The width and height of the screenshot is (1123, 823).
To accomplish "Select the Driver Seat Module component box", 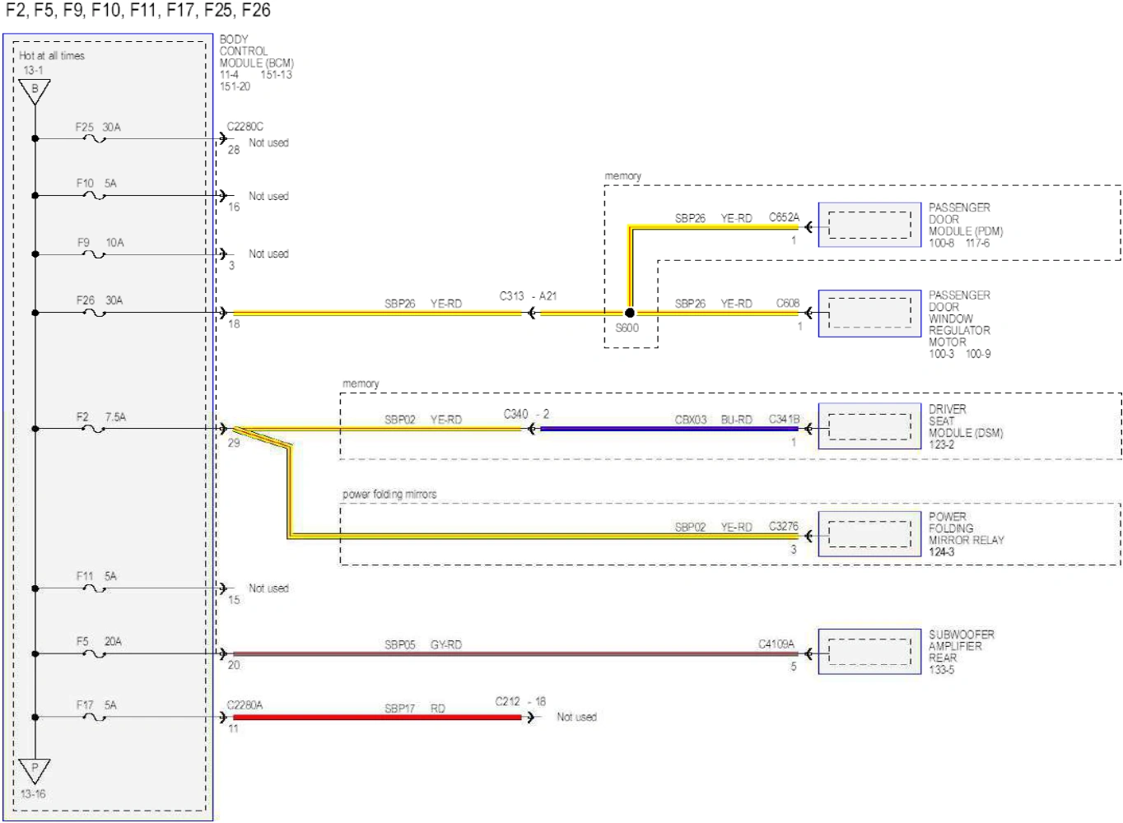I will (869, 426).
